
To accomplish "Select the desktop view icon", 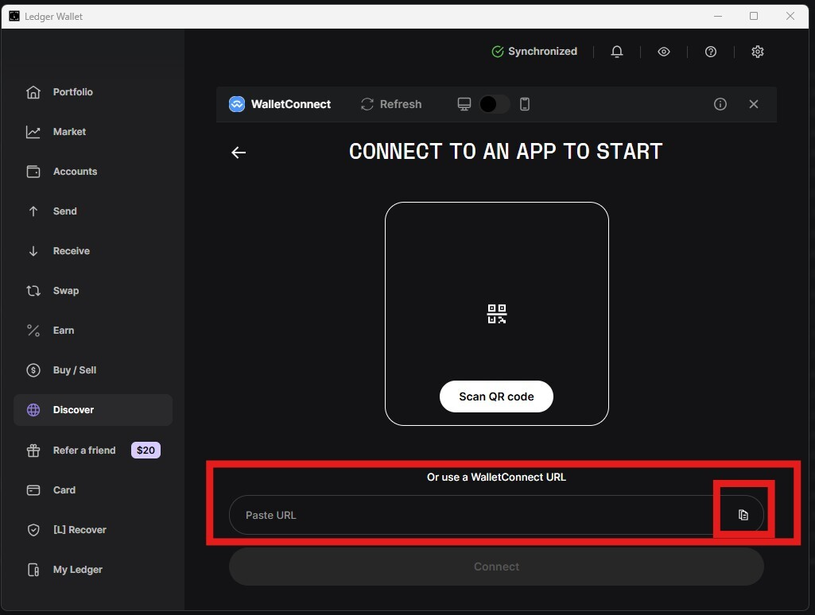I will point(464,104).
